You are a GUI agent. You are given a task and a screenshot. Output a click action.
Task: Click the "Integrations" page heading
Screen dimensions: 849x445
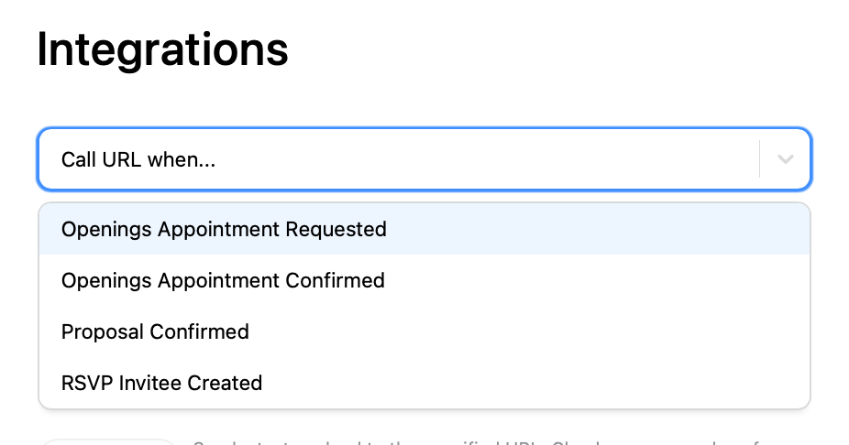tap(162, 49)
